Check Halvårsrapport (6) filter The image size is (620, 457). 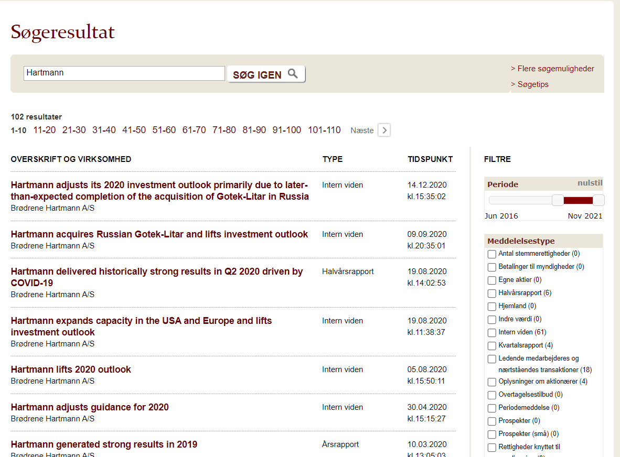492,293
